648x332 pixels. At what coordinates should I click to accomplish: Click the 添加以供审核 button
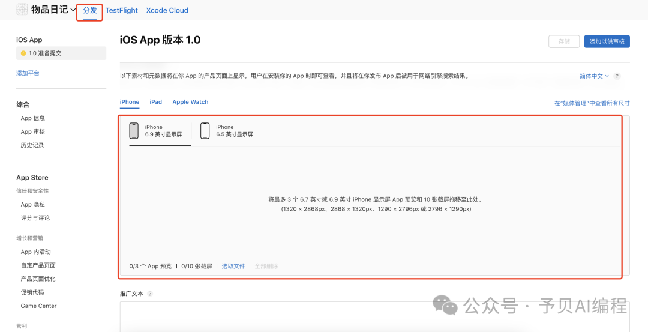tap(607, 41)
